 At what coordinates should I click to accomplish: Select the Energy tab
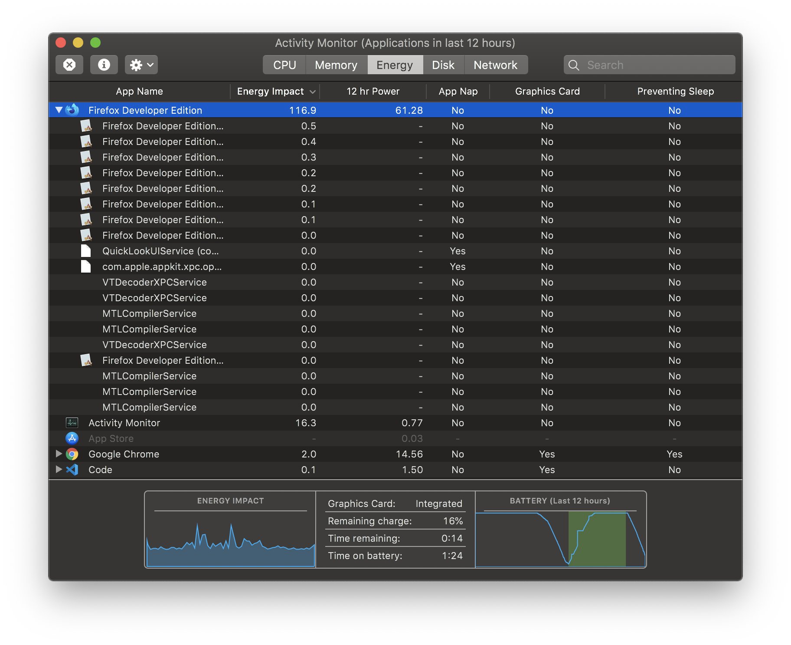coord(395,65)
